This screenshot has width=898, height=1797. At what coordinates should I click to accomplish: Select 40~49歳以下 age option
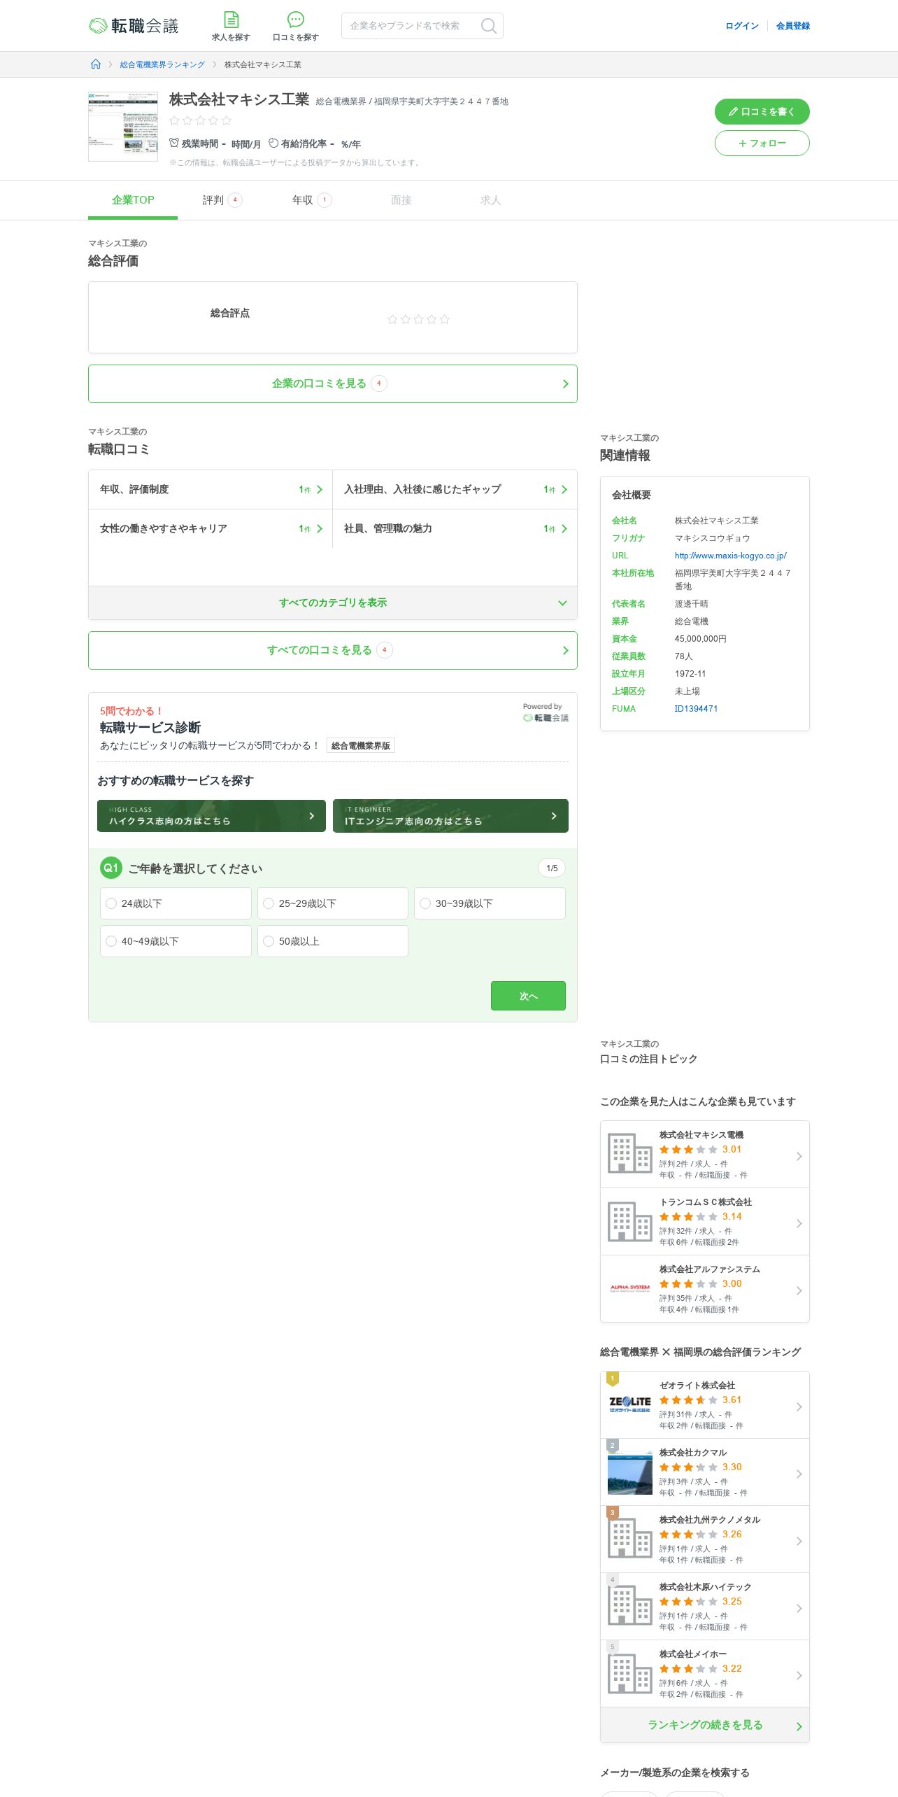pyautogui.click(x=176, y=941)
